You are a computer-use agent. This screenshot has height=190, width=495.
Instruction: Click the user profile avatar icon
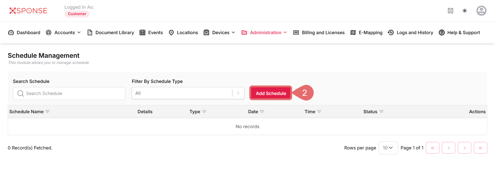[x=481, y=11]
